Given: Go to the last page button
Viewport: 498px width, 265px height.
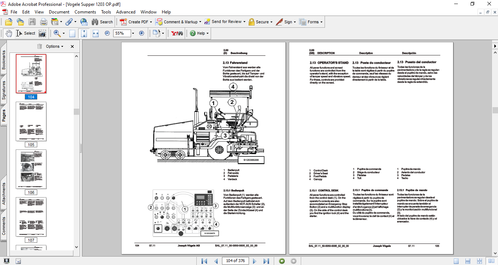Looking at the screenshot, I should (266, 261).
